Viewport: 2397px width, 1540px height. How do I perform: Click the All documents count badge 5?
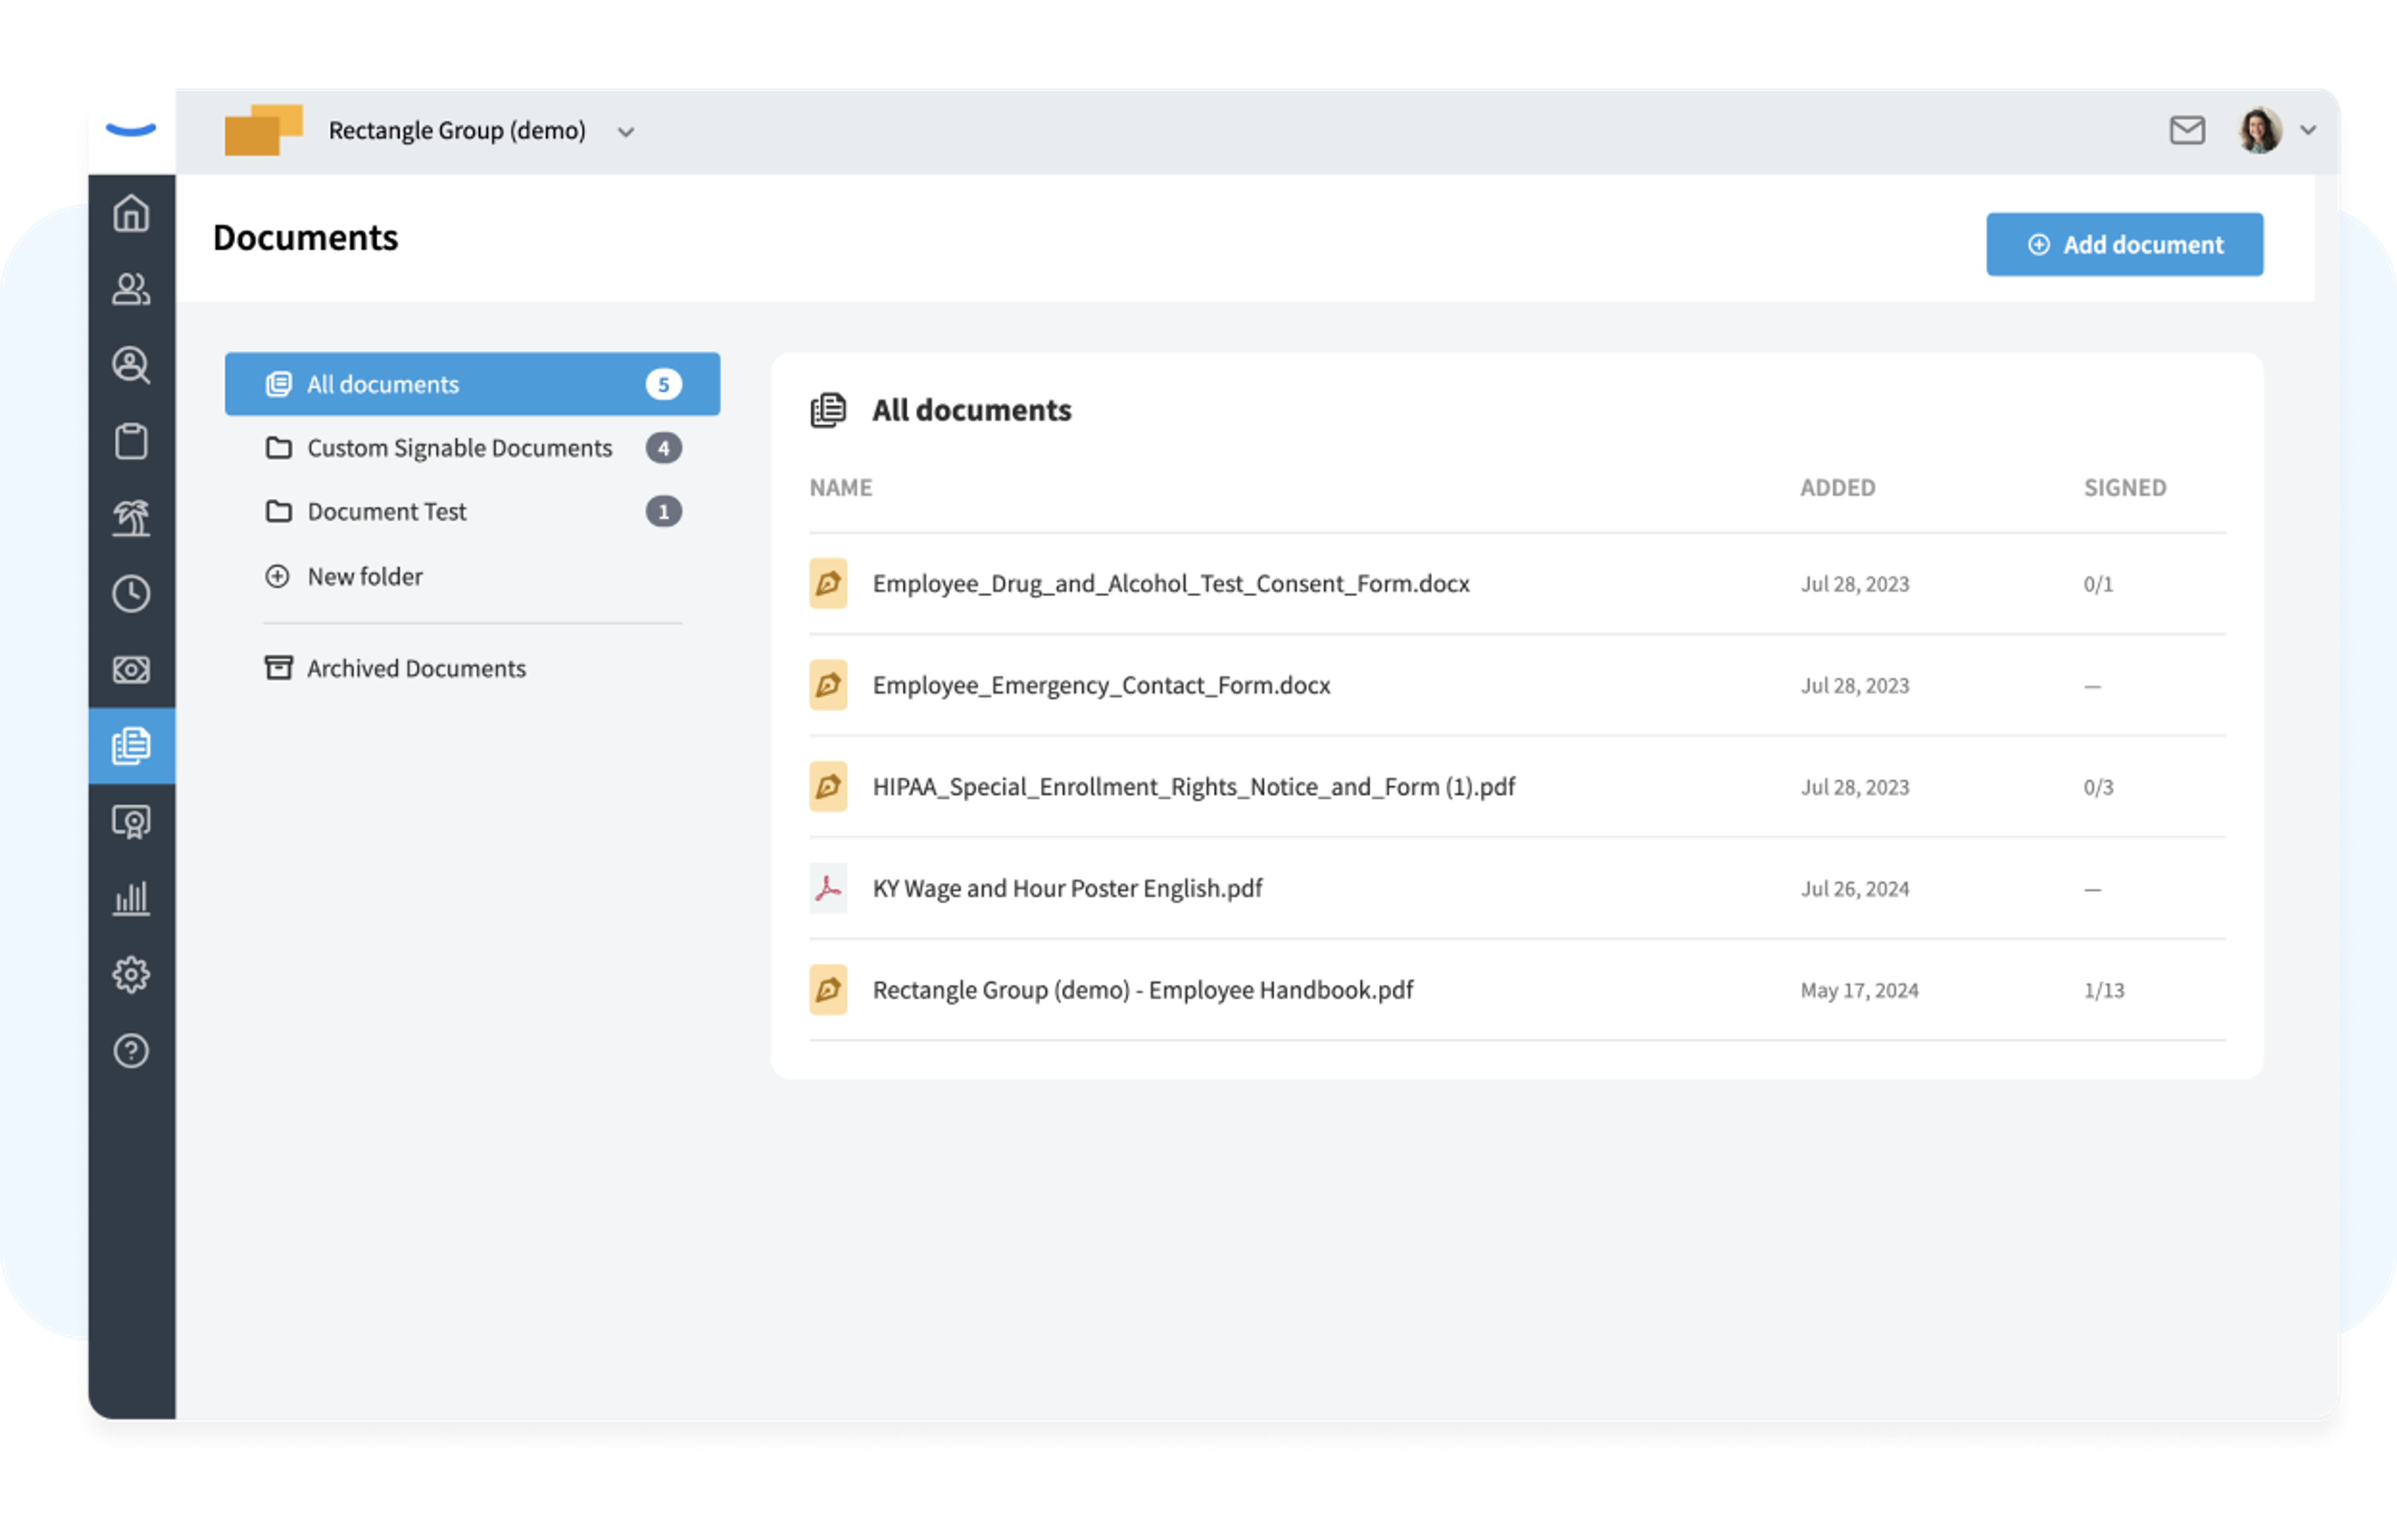coord(664,384)
